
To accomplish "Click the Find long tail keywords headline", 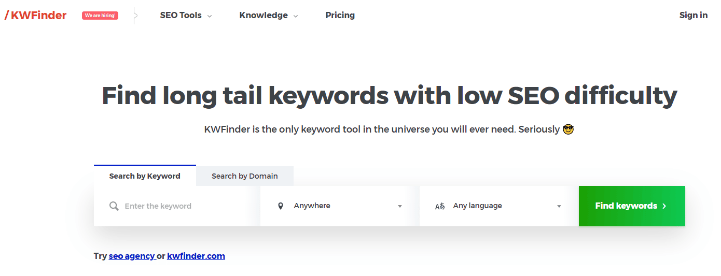I will 390,96.
